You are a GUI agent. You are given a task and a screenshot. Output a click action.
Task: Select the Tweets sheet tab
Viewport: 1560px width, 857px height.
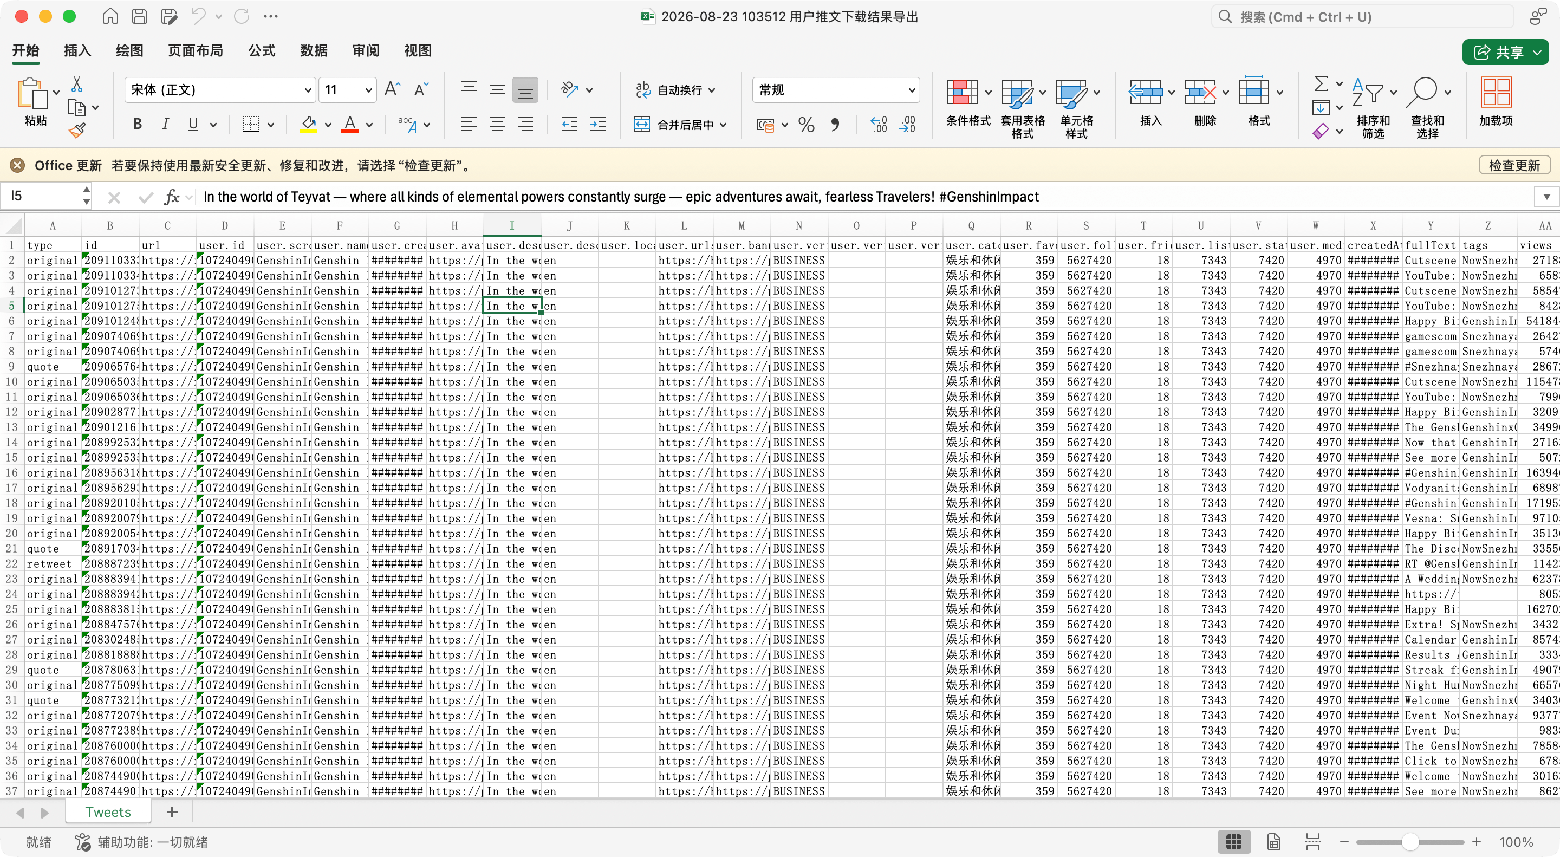pos(108,812)
